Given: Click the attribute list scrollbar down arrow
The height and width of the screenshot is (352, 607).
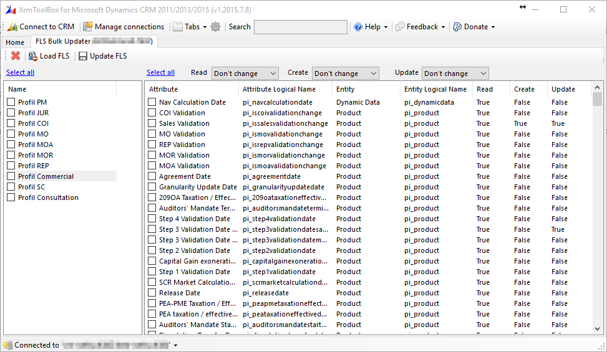Looking at the screenshot, I should click(x=597, y=329).
